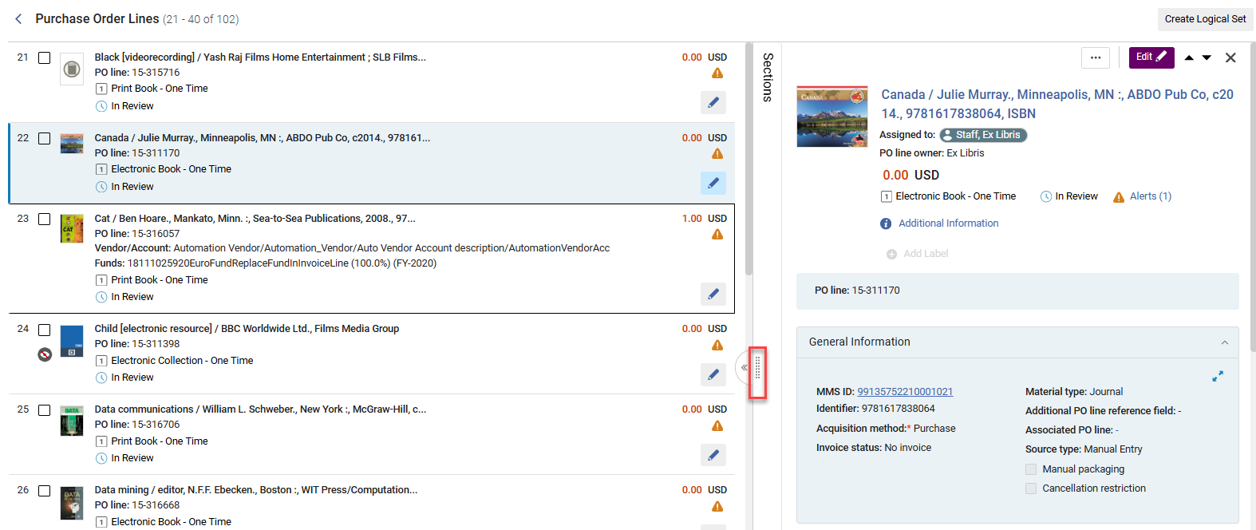Tick the checkbox for order line 21
Image resolution: width=1256 pixels, height=530 pixels.
pos(45,58)
